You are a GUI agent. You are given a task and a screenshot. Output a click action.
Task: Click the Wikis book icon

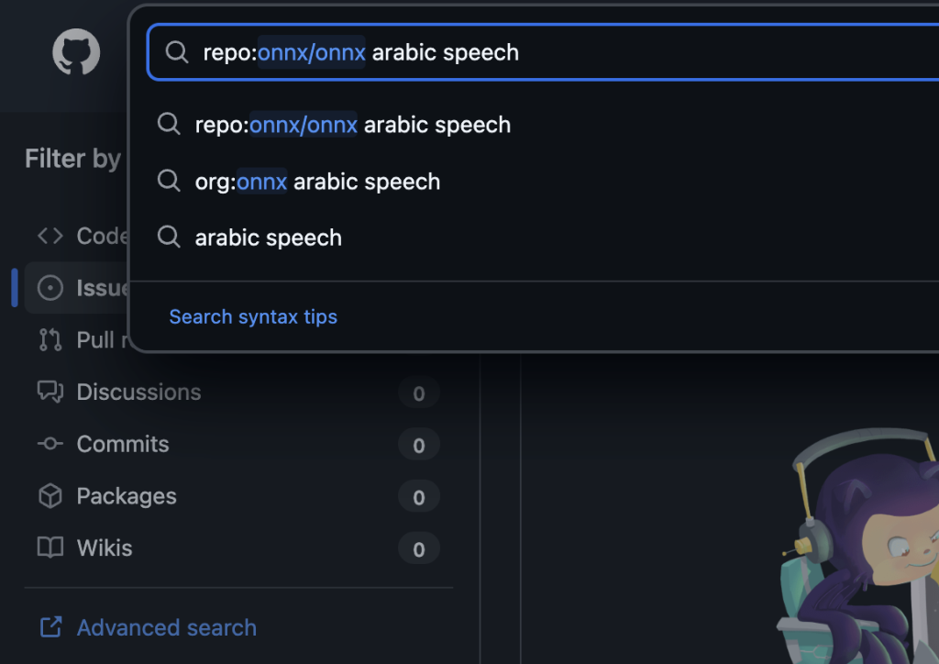(50, 548)
